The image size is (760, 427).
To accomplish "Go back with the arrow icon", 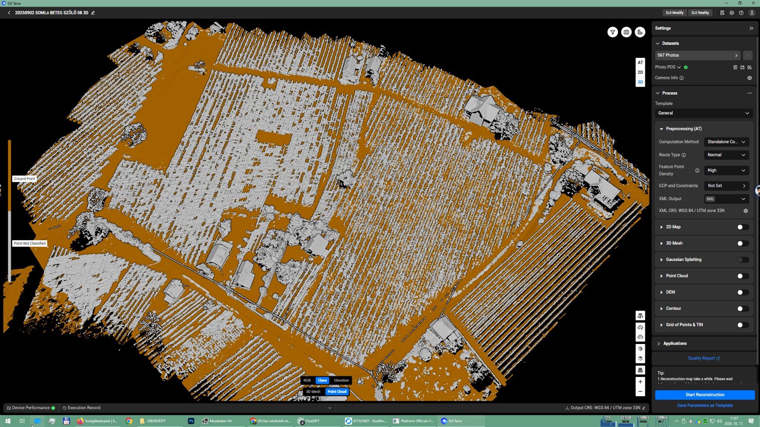I will (9, 13).
